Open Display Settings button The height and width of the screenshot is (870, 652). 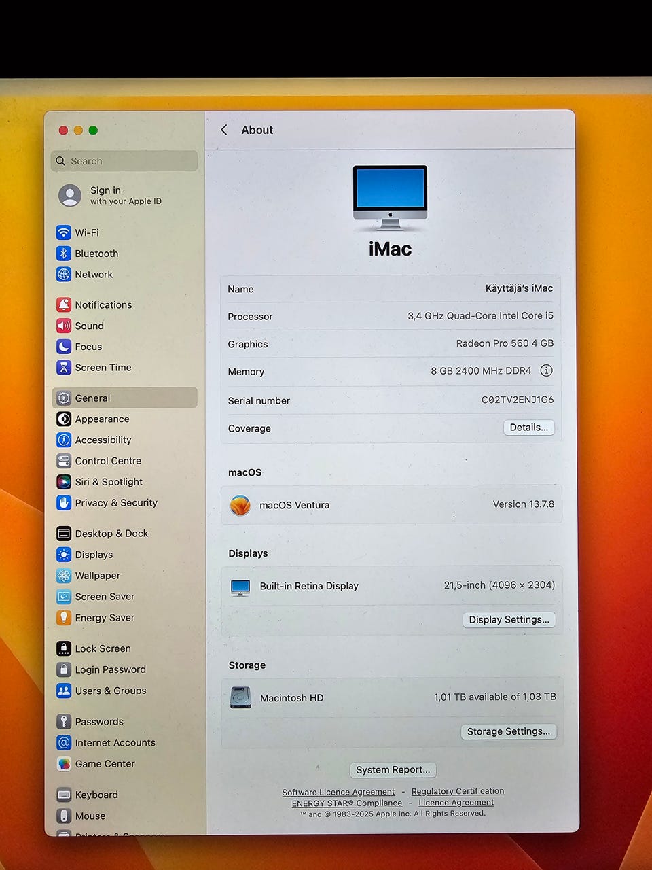(x=509, y=620)
